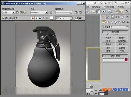Click the Copy Image icon
Image resolution: width=131 pixels, height=97 pixels.
pos(7,18)
